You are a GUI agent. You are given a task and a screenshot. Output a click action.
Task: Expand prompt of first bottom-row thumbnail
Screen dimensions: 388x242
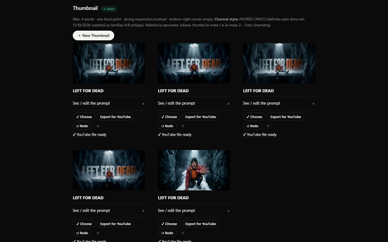(109, 211)
